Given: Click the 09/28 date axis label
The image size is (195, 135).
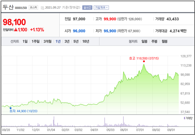Looking at the screenshot, I should click(x=5, y=130).
